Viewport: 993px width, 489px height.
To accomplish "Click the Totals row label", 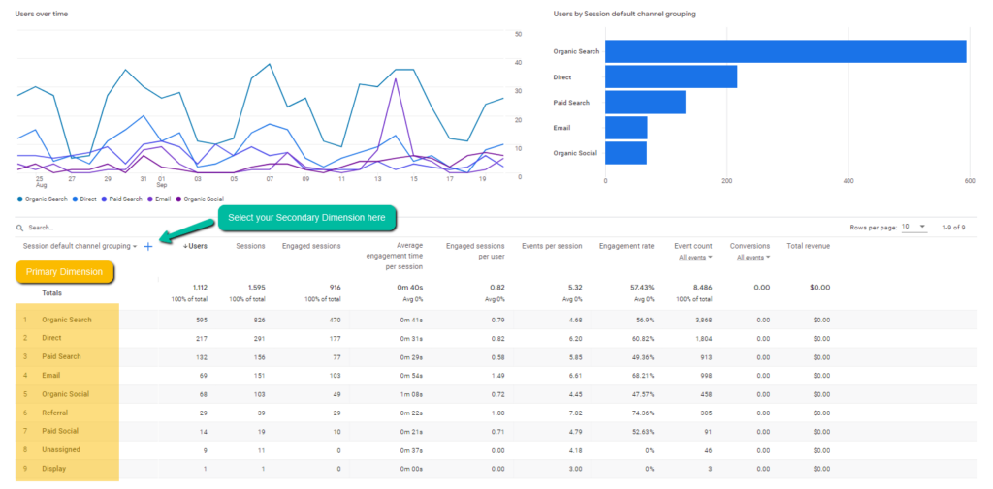I will [x=52, y=292].
